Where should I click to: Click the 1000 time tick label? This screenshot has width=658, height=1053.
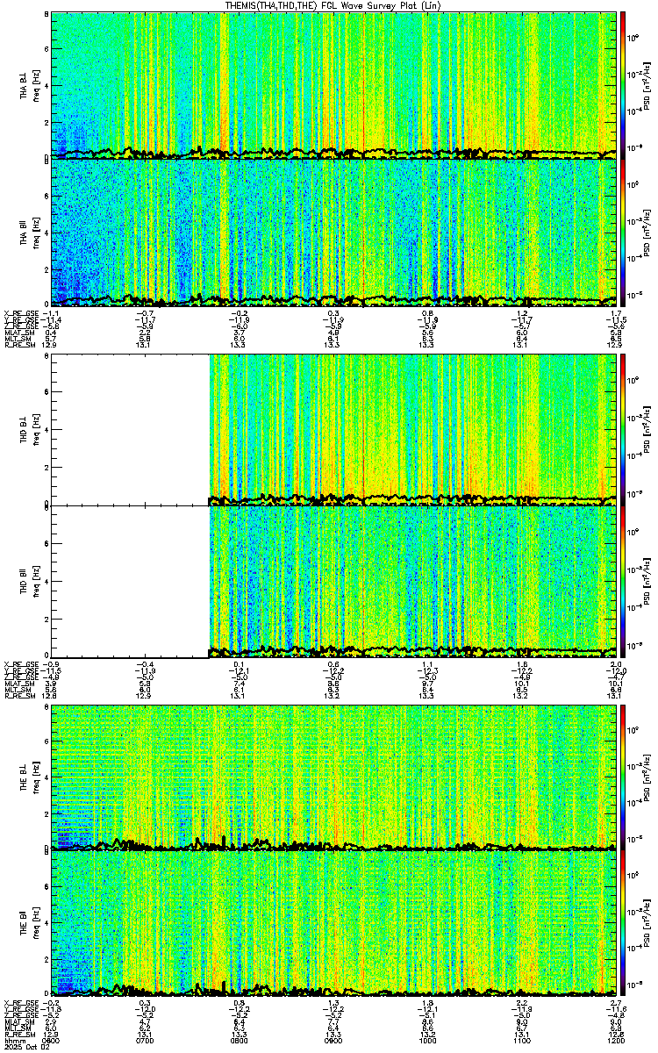pos(428,1039)
